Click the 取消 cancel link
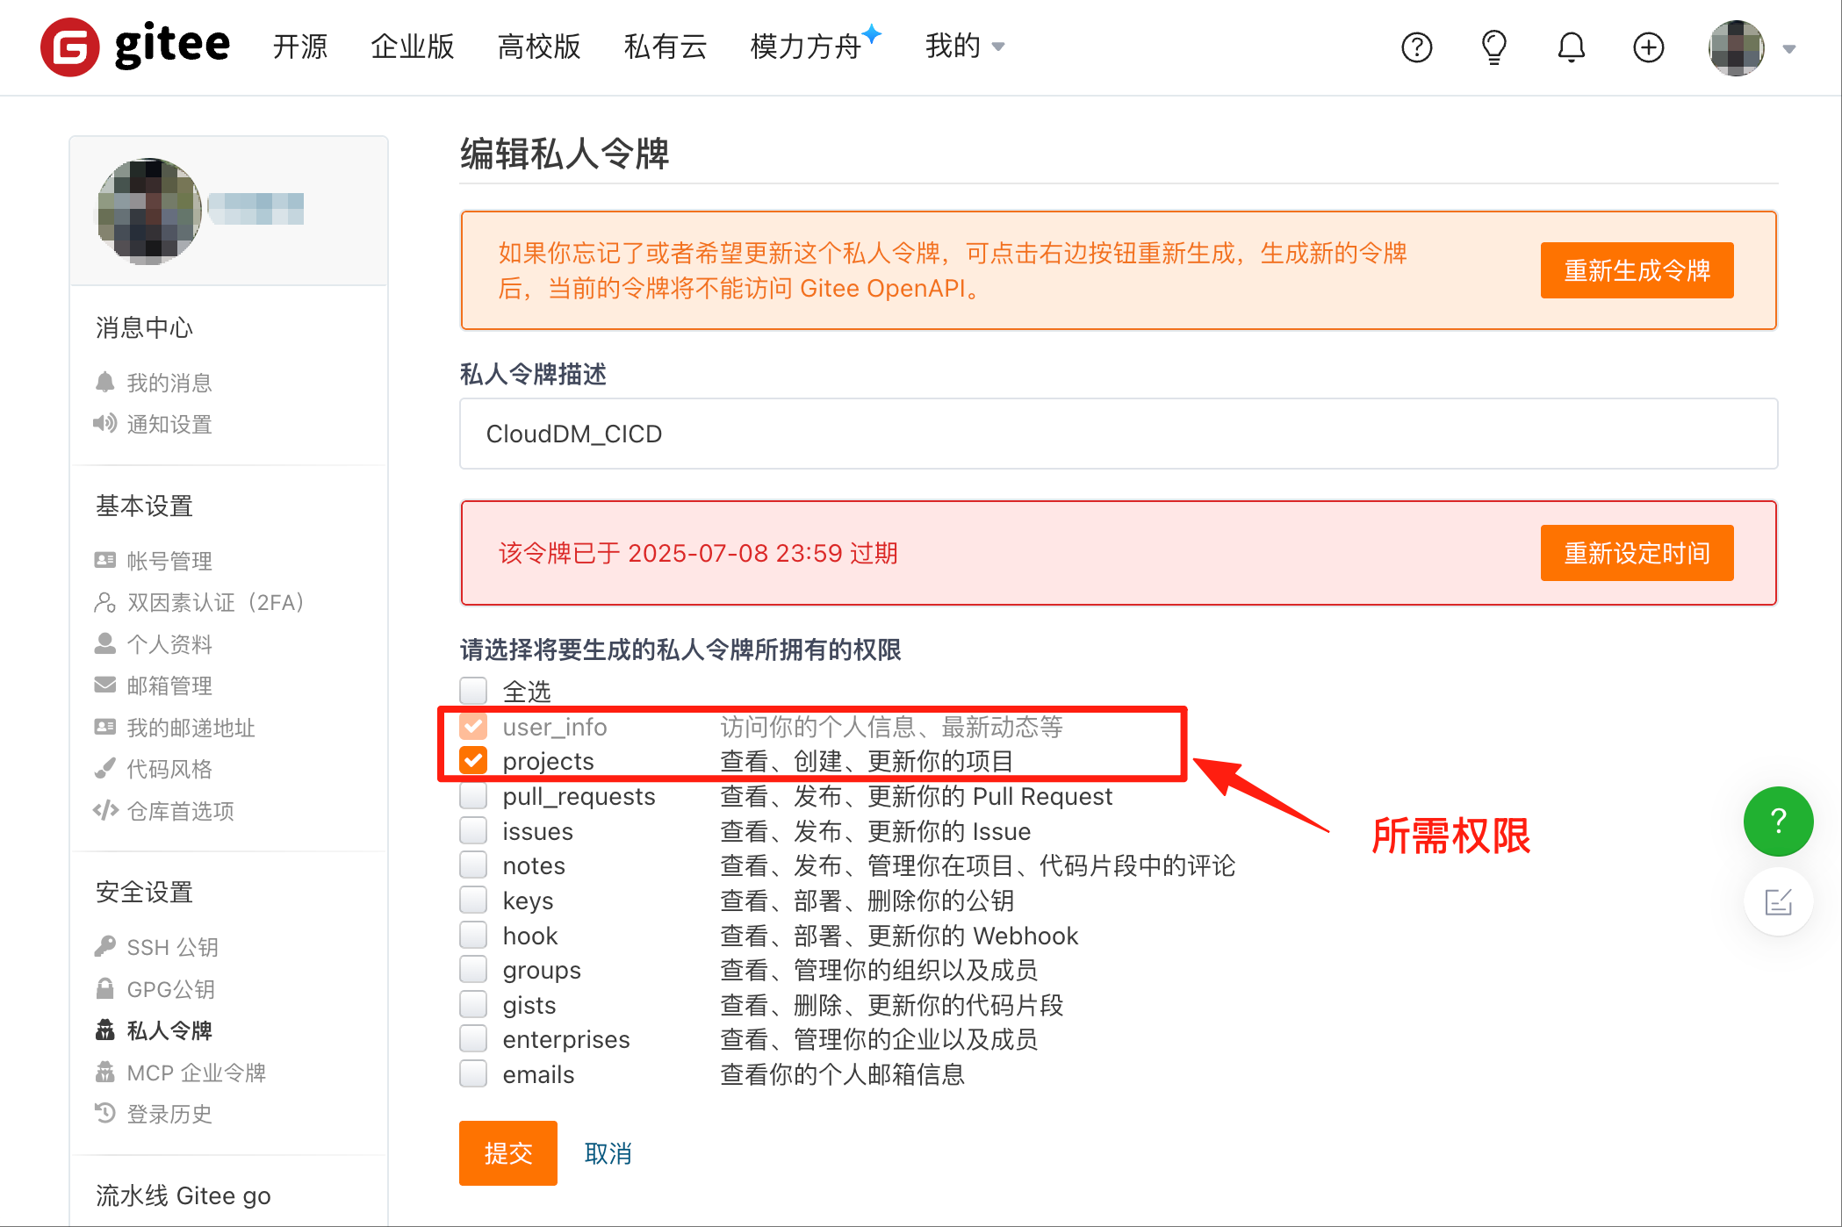1842x1227 pixels. pyautogui.click(x=608, y=1153)
